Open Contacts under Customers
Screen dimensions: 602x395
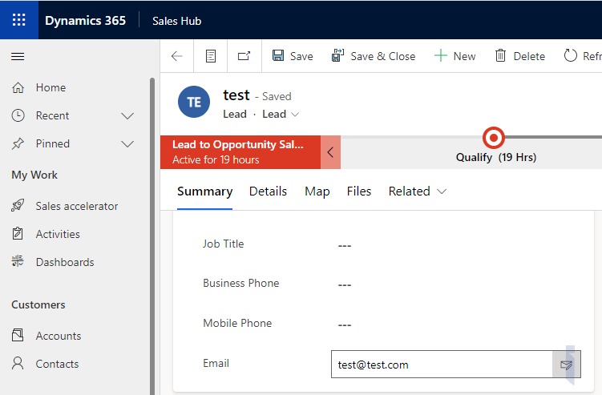coord(57,364)
